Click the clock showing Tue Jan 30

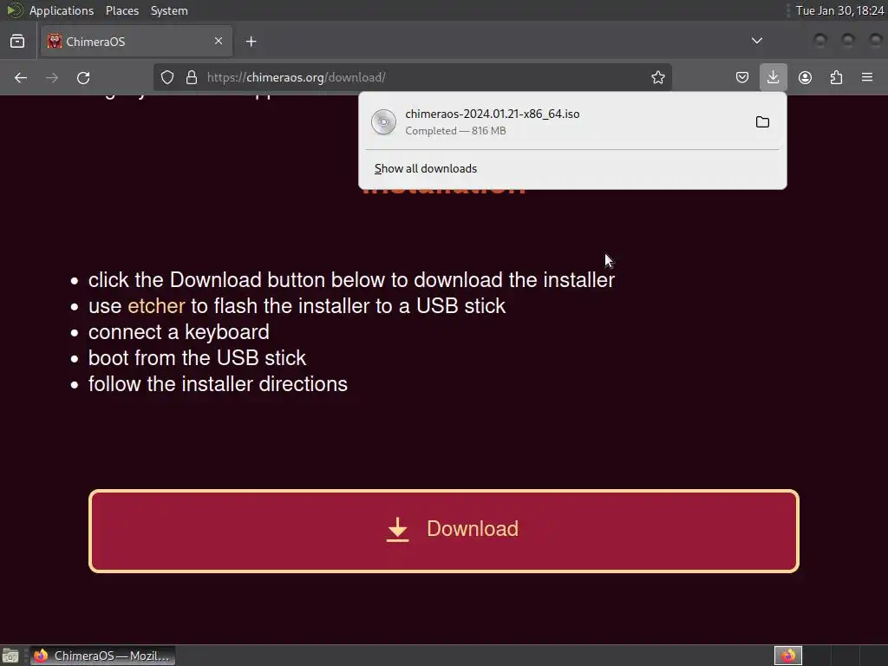[839, 10]
